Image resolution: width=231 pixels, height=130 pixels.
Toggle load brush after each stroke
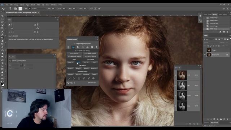click(x=26, y=9)
